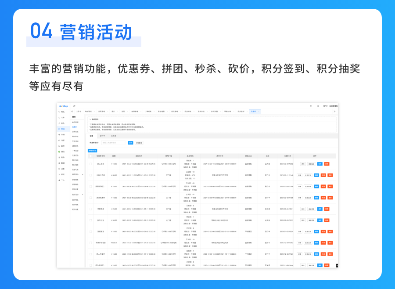Open 订单 from the left sidebar
Viewport: 395px width, 289px height.
click(62, 118)
